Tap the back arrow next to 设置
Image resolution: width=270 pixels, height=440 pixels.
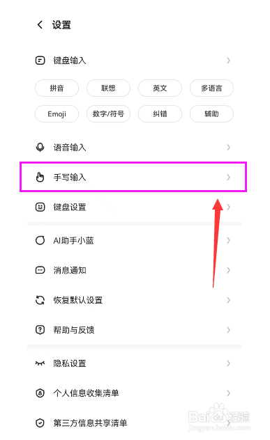pyautogui.click(x=40, y=24)
